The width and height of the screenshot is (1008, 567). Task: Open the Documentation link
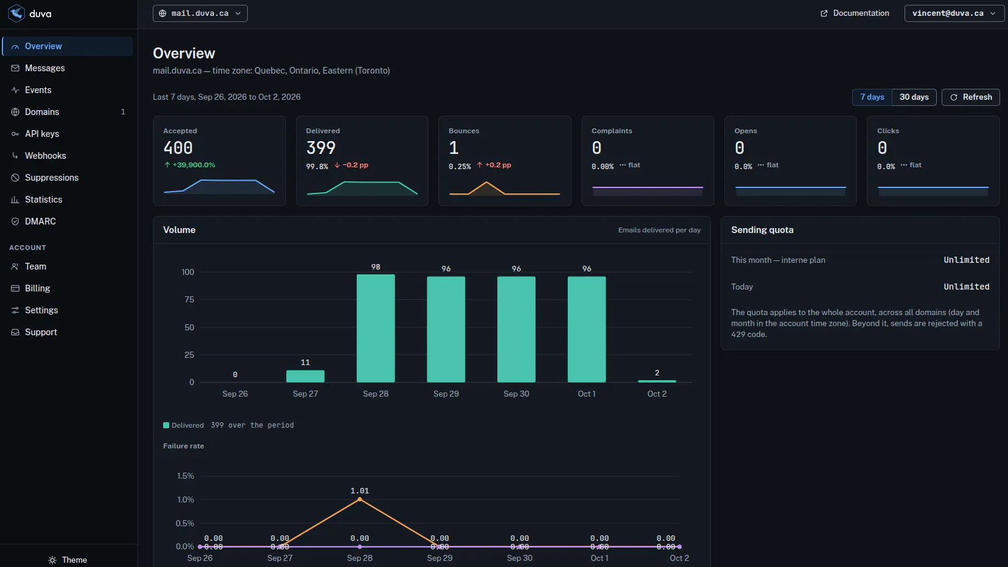[x=855, y=13]
